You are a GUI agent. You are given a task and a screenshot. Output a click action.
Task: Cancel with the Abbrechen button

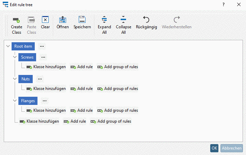232,148
